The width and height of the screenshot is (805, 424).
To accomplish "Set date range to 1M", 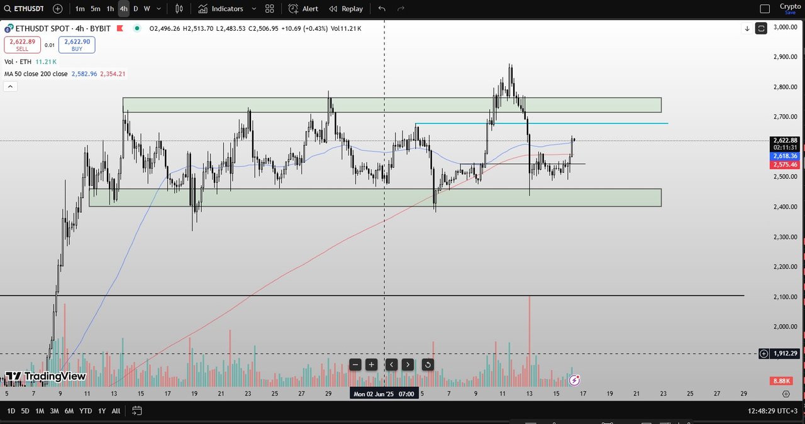I will click(40, 411).
